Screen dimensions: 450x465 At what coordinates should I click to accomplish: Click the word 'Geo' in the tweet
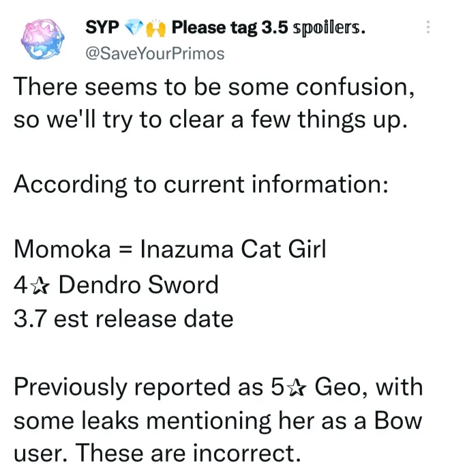[337, 387]
